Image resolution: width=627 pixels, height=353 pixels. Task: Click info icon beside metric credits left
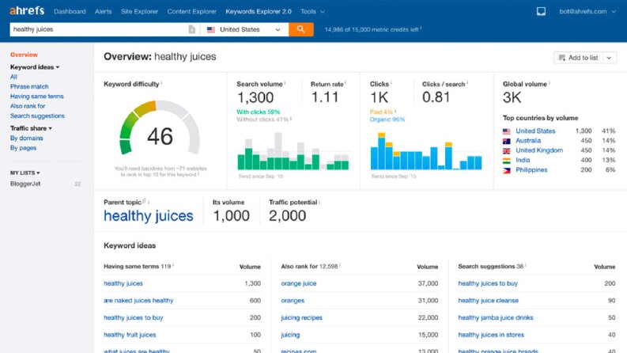click(x=421, y=28)
